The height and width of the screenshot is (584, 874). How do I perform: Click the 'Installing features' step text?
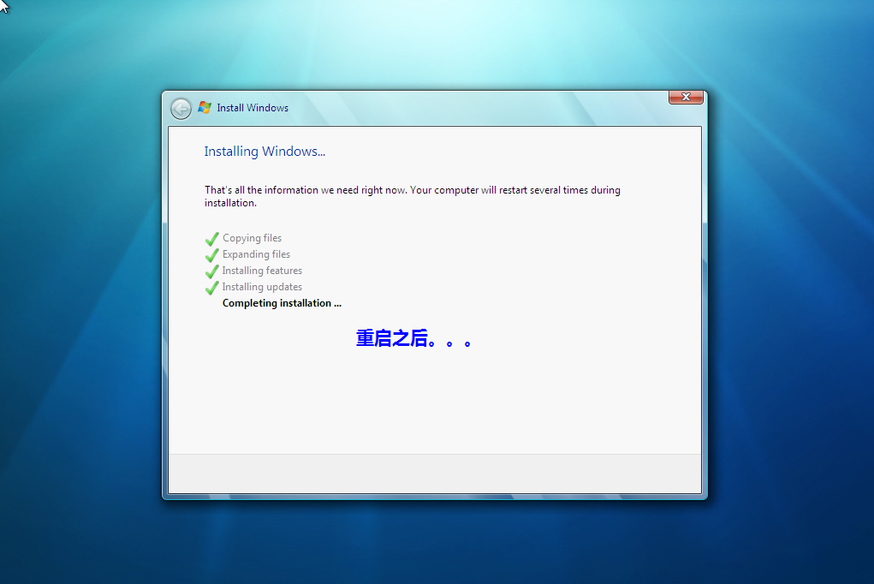pyautogui.click(x=262, y=271)
